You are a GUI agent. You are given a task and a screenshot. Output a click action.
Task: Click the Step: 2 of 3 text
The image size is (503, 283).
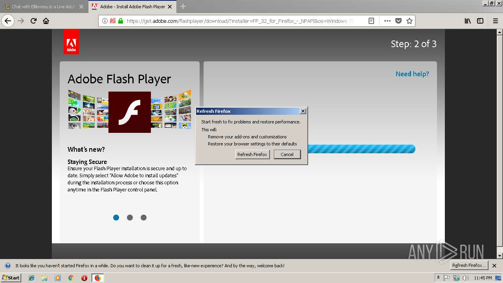tap(414, 44)
